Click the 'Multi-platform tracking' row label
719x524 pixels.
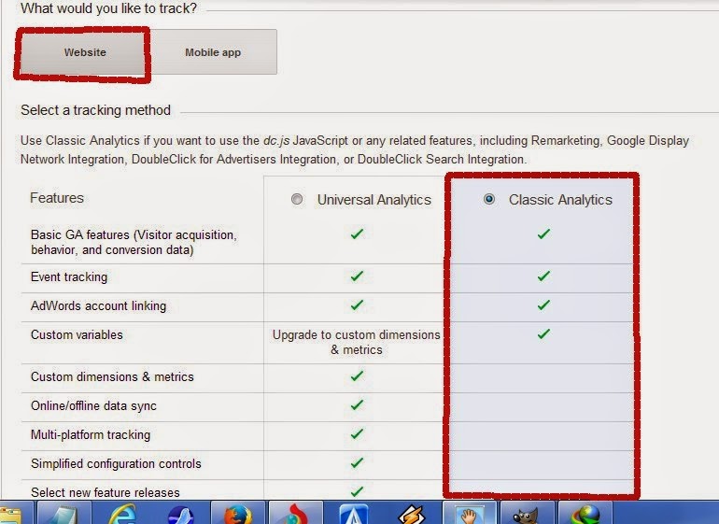(x=91, y=434)
